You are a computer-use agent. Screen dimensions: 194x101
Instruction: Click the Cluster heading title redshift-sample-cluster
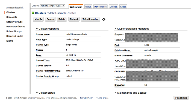pyautogui.click(x=61, y=13)
